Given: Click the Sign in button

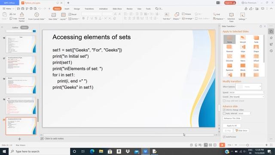Looking at the screenshot, I should click(x=230, y=3).
